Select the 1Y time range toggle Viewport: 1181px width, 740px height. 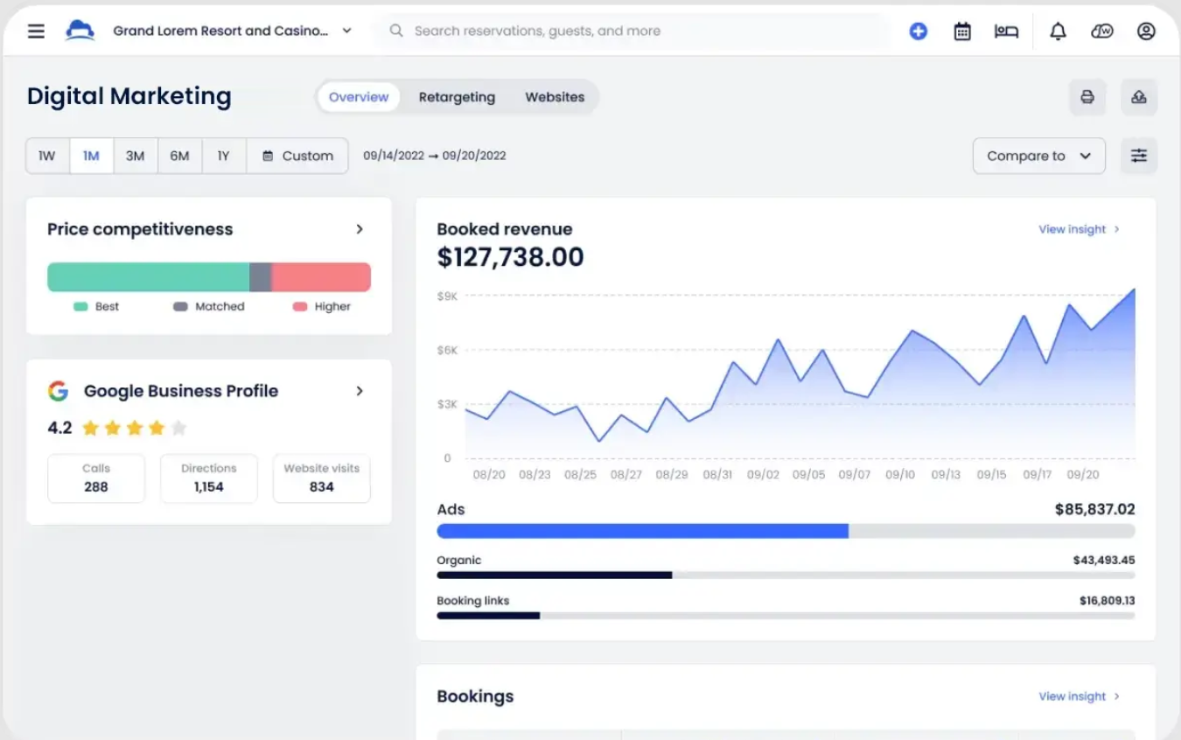(x=223, y=156)
